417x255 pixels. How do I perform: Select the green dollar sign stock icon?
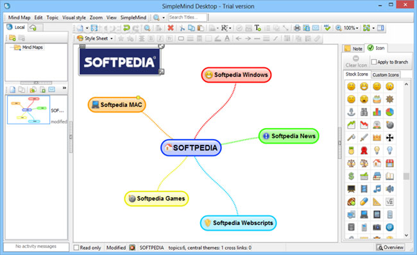(x=352, y=176)
